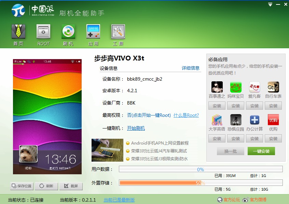The image size is (289, 204).
Task: Click the 当前版本:0.2.1.1 status text
Action: 78,200
